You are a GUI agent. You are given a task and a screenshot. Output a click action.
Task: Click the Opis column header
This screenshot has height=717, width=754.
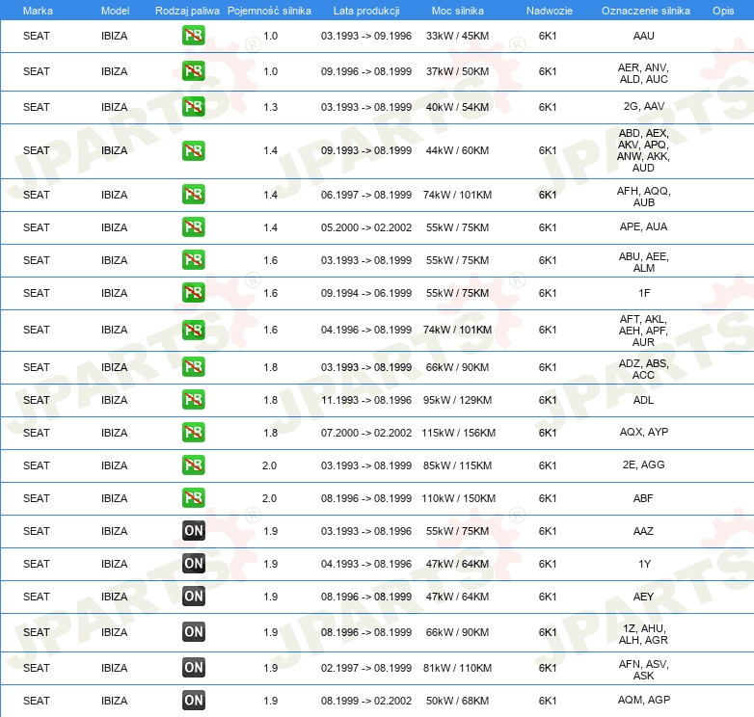722,10
